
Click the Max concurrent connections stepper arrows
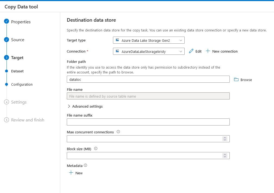click(x=225, y=139)
